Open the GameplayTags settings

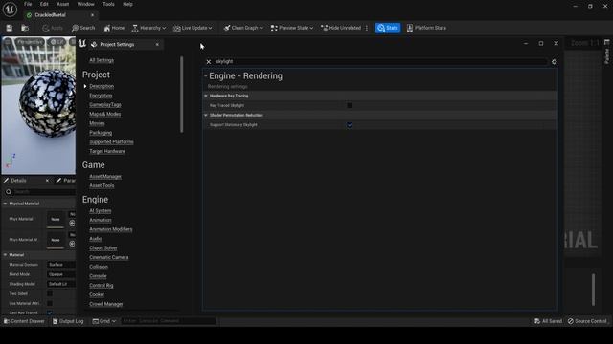tap(105, 105)
